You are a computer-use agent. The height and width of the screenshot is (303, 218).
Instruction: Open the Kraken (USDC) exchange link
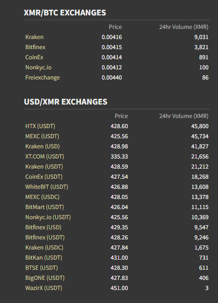[x=44, y=248]
